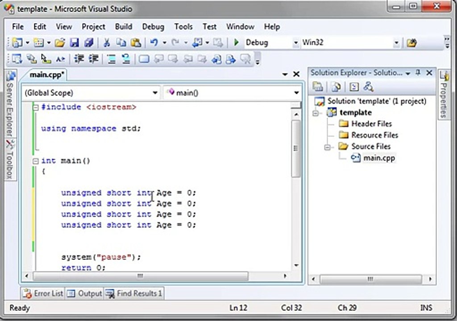457x321 pixels.
Task: Open the Project menu
Action: [x=93, y=27]
